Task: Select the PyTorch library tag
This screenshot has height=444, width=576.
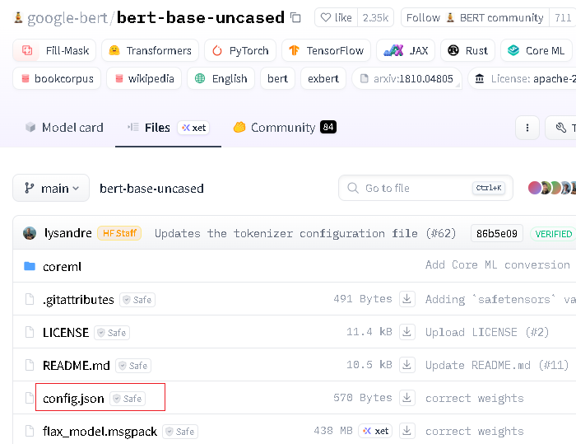Action: 240,50
